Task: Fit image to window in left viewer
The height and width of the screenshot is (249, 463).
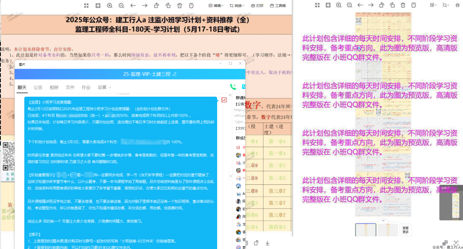Action: click(x=98, y=6)
